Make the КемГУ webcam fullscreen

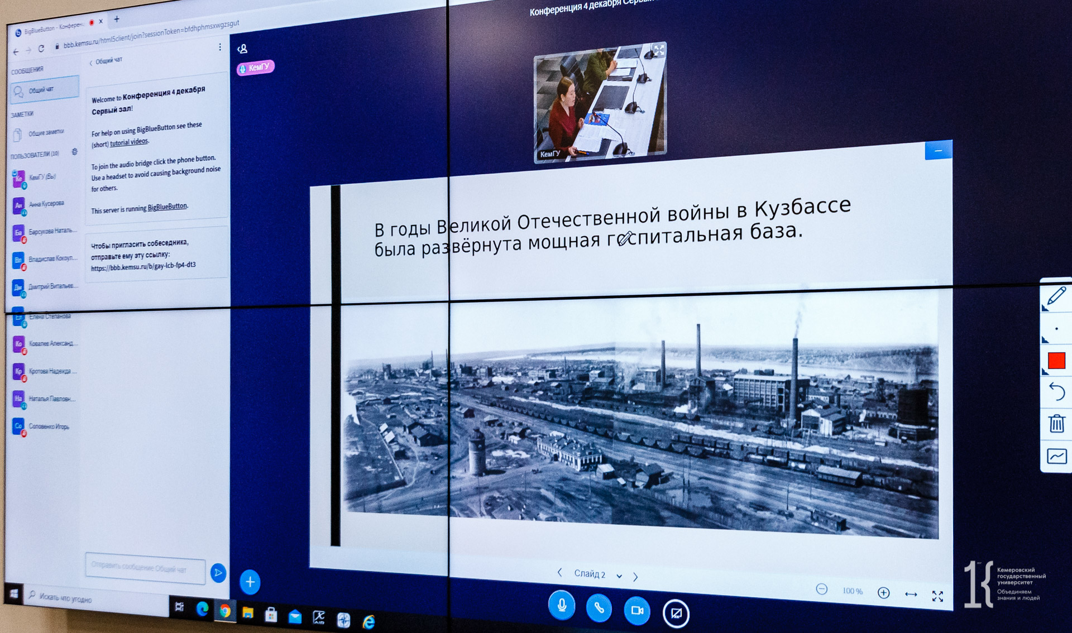tap(659, 51)
